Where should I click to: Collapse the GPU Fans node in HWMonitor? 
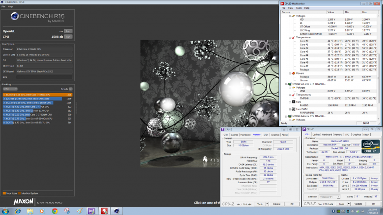[290, 102]
